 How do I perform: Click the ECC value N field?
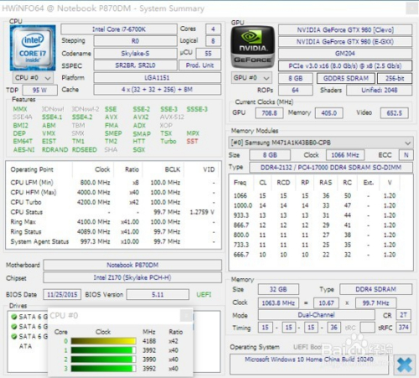coord(406,155)
